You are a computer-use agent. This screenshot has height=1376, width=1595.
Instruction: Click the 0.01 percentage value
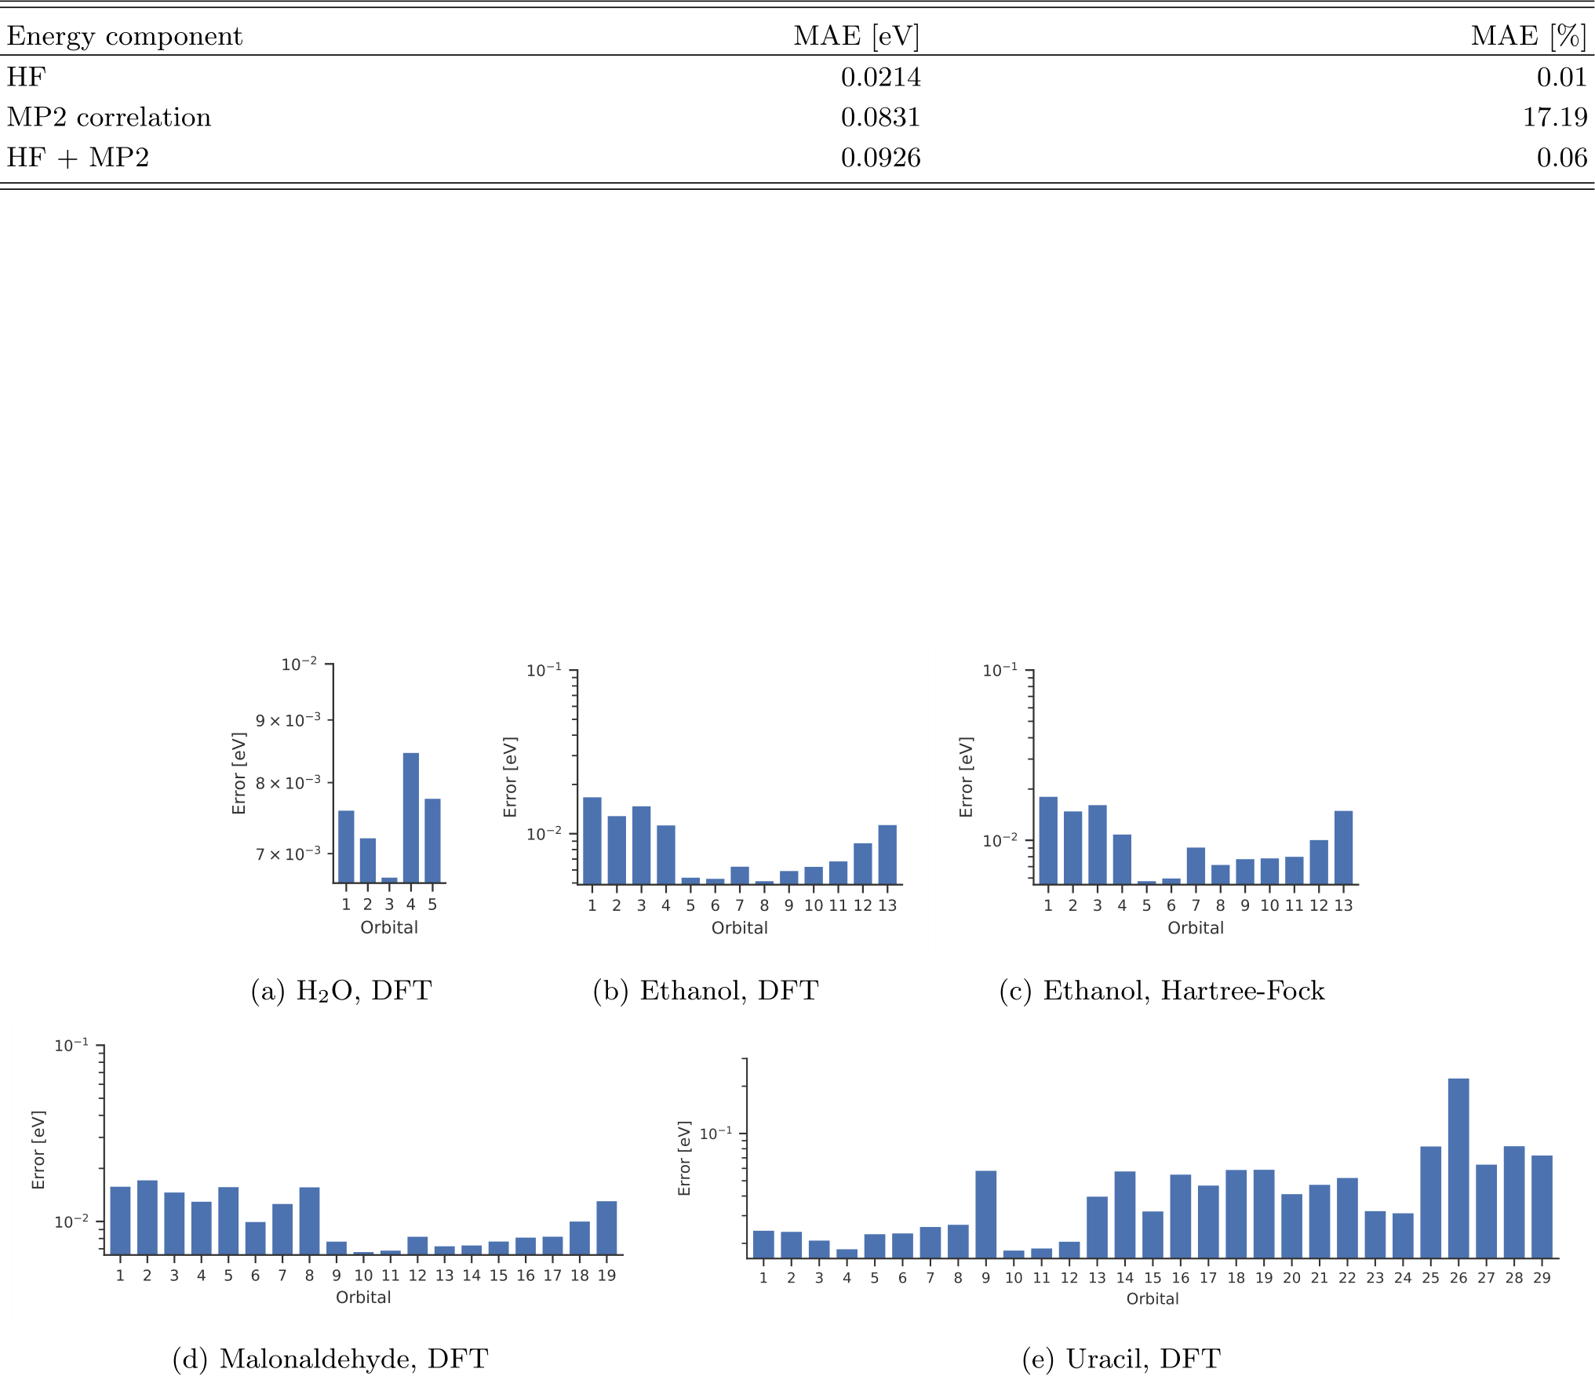click(1562, 77)
